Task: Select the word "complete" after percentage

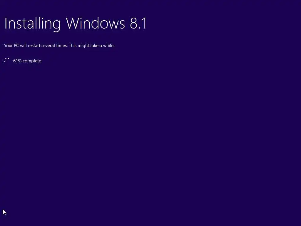Action: pos(32,61)
